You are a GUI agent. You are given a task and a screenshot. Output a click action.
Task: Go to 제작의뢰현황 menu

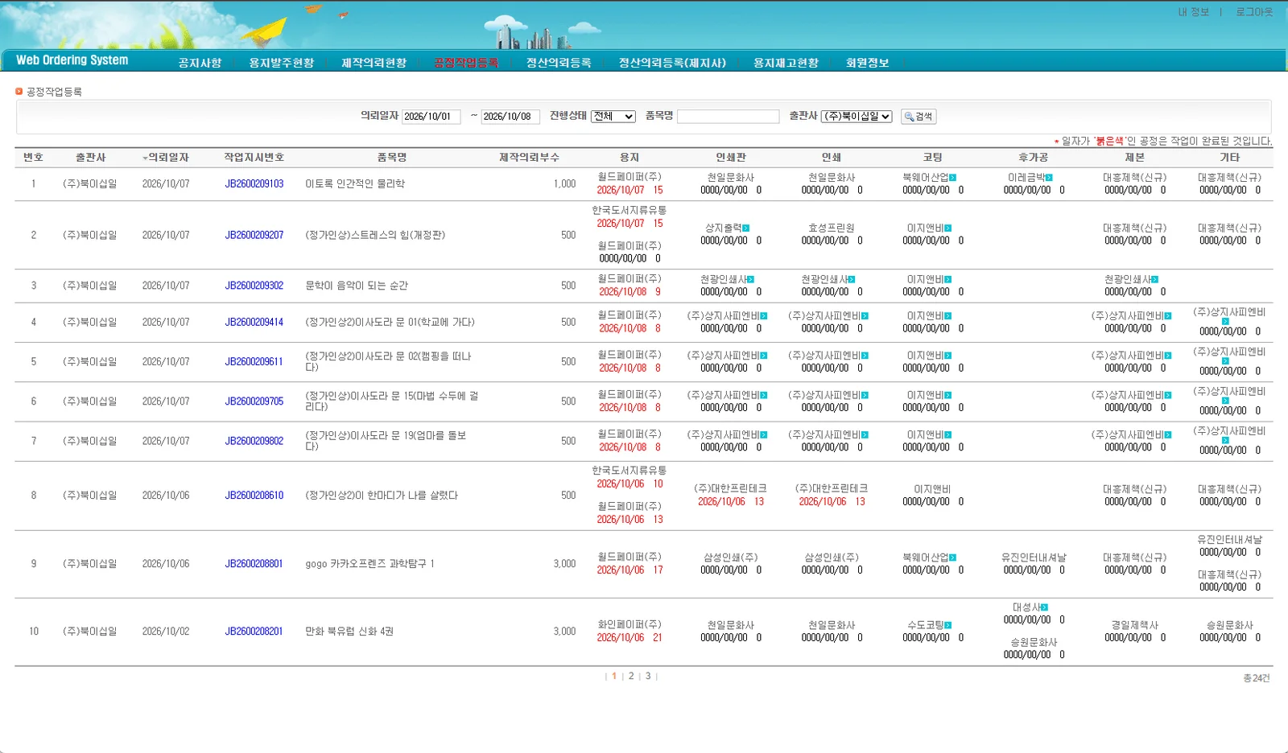click(374, 63)
